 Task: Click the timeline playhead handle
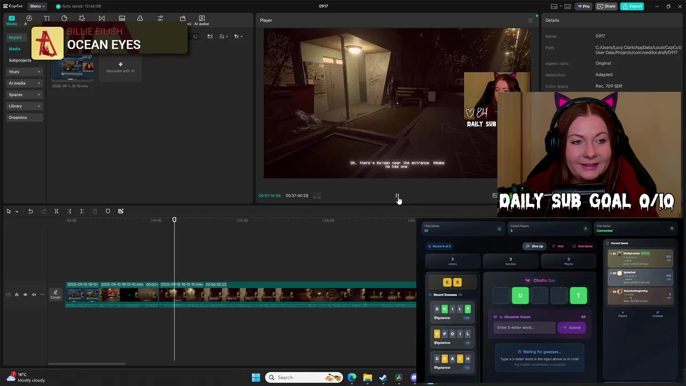click(174, 220)
